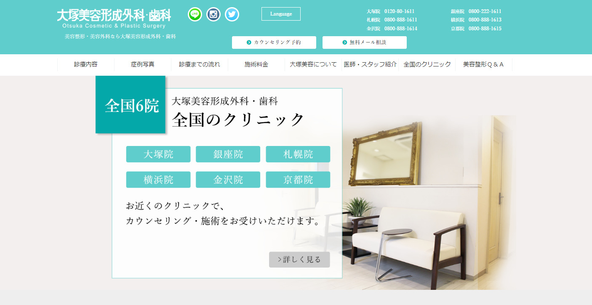592x305 pixels.
Task: Open the Language selector
Action: pos(281,13)
